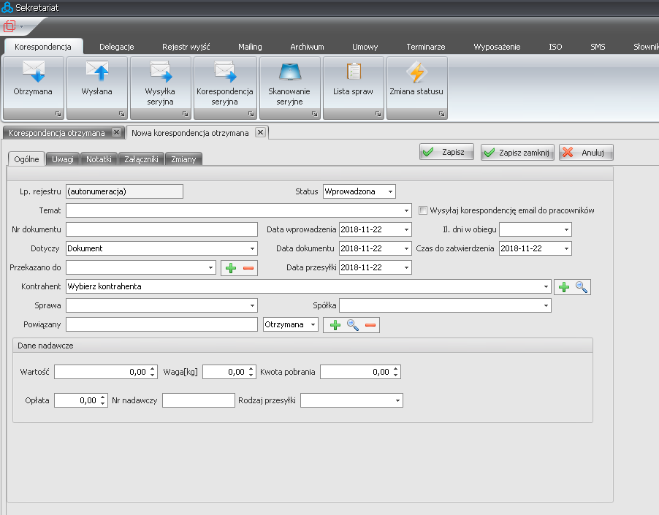
Task: Click the Zmiana statusu group launcher arrow
Action: pyautogui.click(x=441, y=114)
